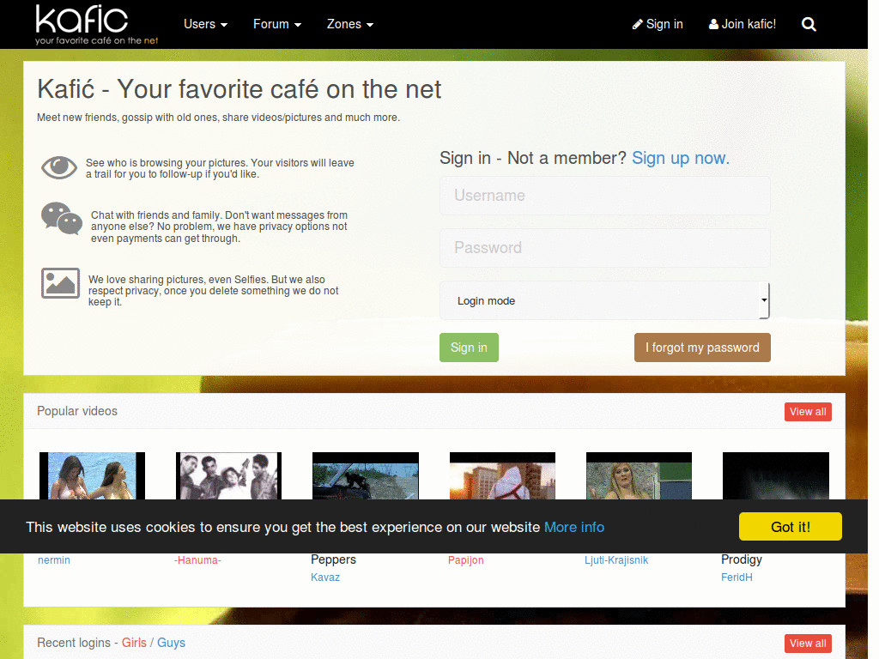Image resolution: width=879 pixels, height=659 pixels.
Task: Open the Users dropdown menu
Action: pos(205,24)
